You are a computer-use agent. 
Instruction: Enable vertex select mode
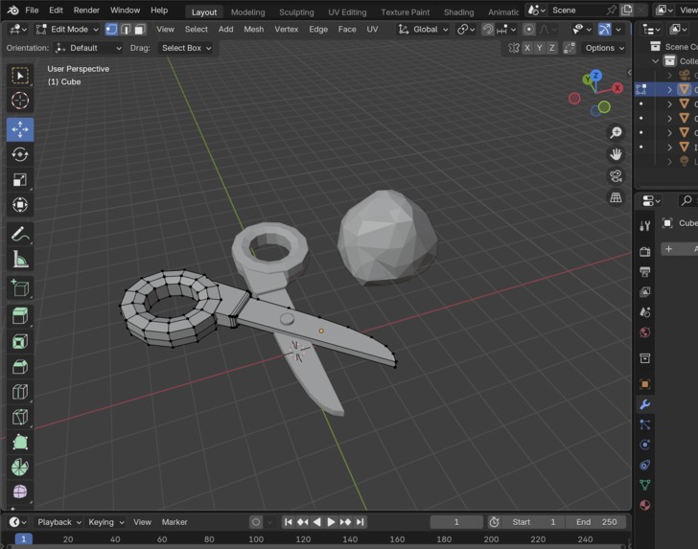(x=111, y=30)
